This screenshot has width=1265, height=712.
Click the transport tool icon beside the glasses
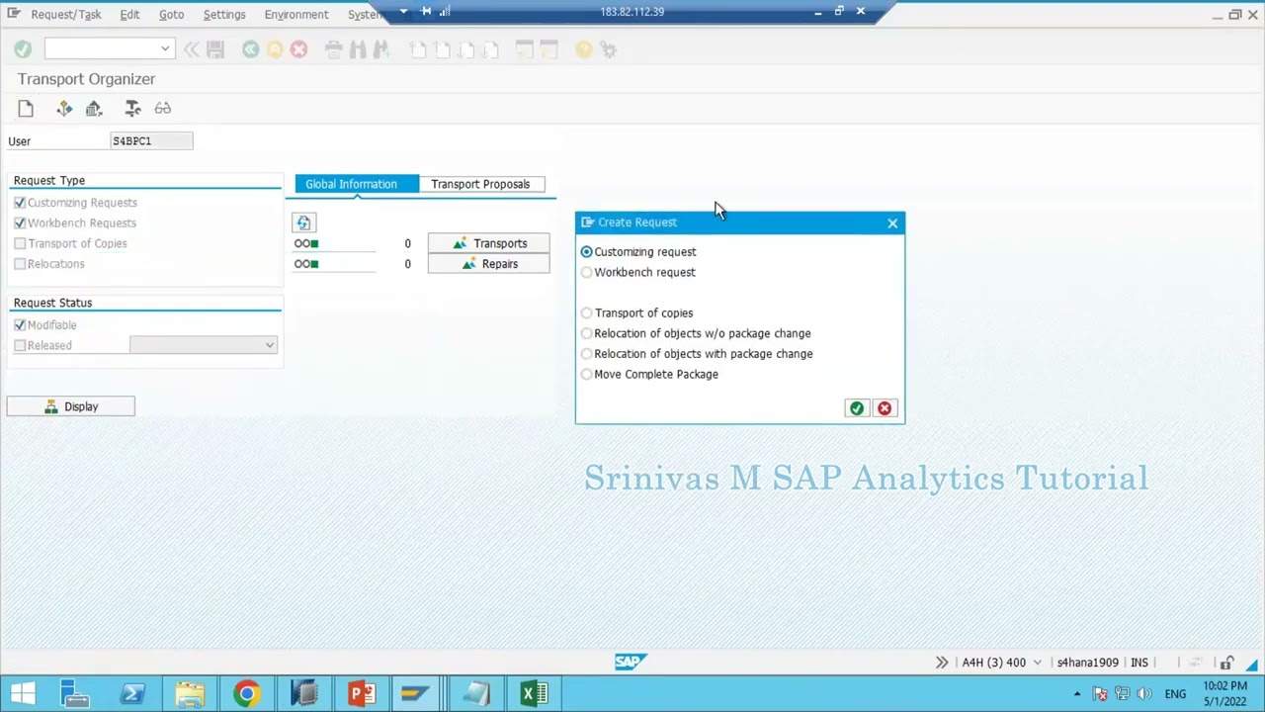(132, 109)
